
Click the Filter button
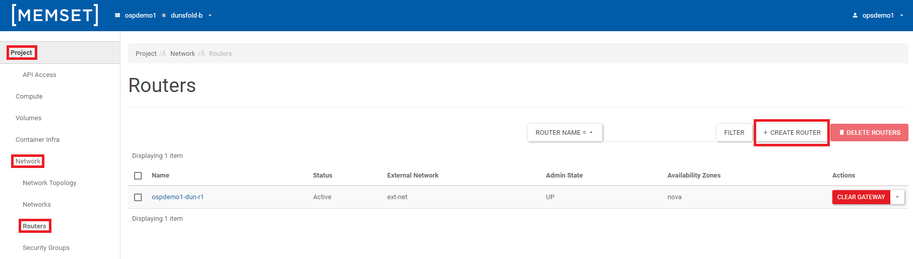coord(734,133)
